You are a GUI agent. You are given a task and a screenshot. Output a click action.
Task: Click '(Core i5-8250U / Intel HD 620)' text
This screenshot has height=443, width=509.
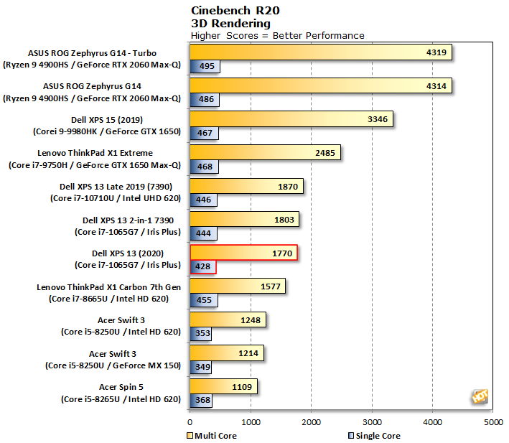pyautogui.click(x=121, y=332)
